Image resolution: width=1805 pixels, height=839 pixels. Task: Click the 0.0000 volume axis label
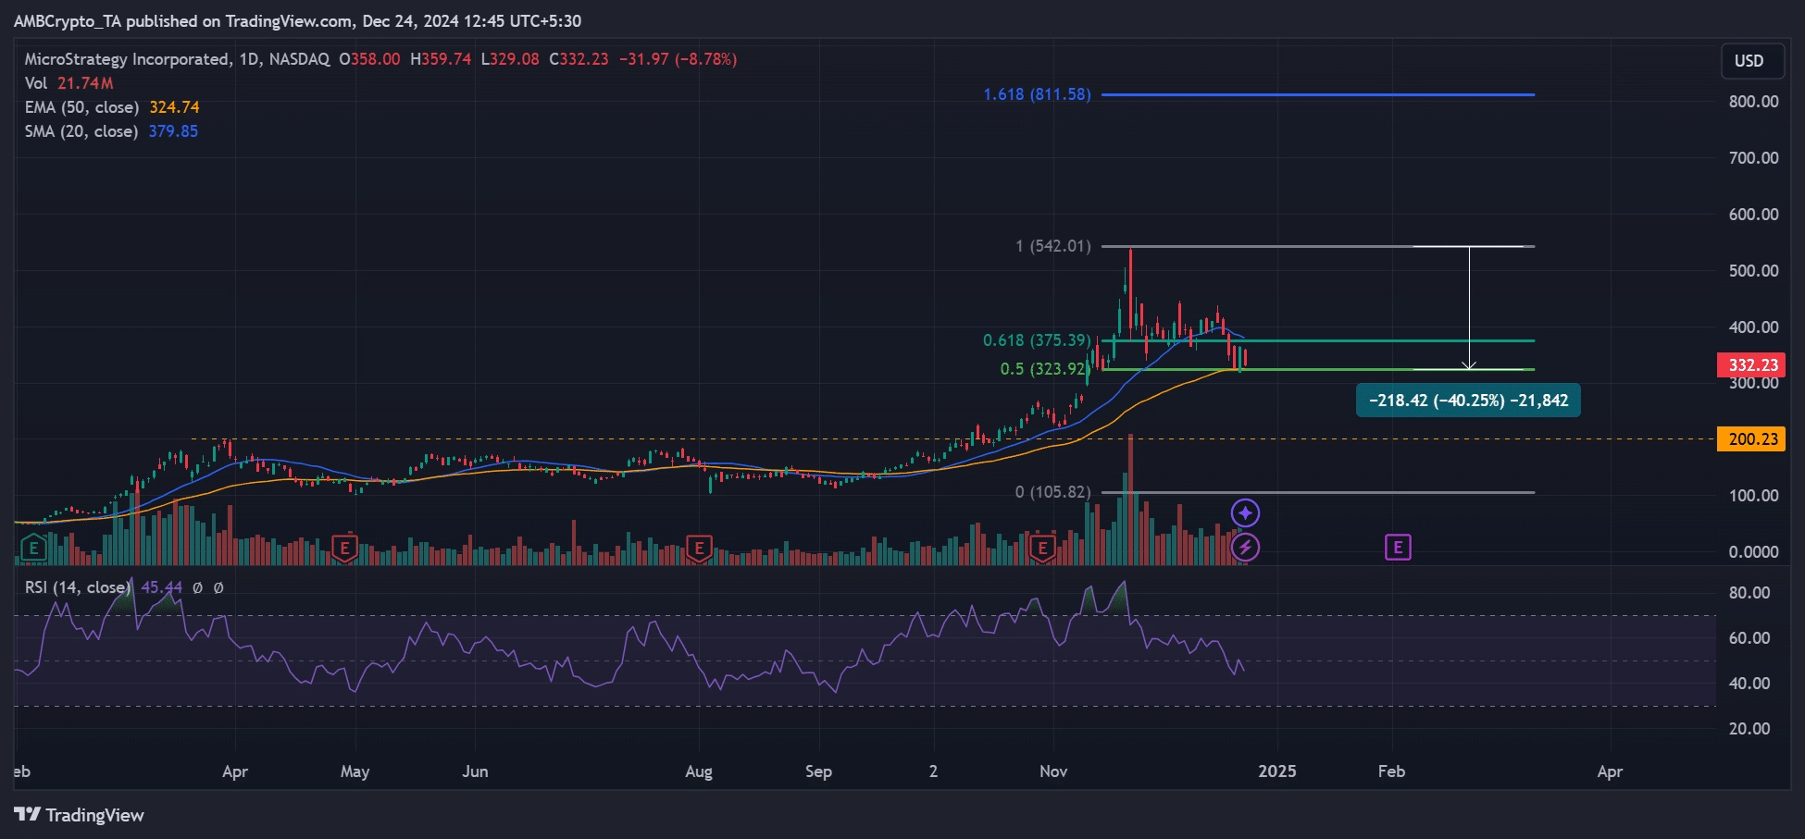(x=1753, y=552)
